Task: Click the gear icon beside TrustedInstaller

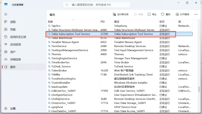Action: coord(49,83)
